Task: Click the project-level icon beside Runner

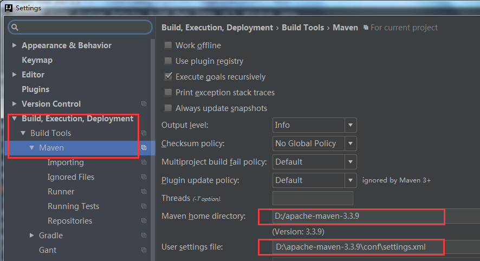Action: [x=144, y=192]
